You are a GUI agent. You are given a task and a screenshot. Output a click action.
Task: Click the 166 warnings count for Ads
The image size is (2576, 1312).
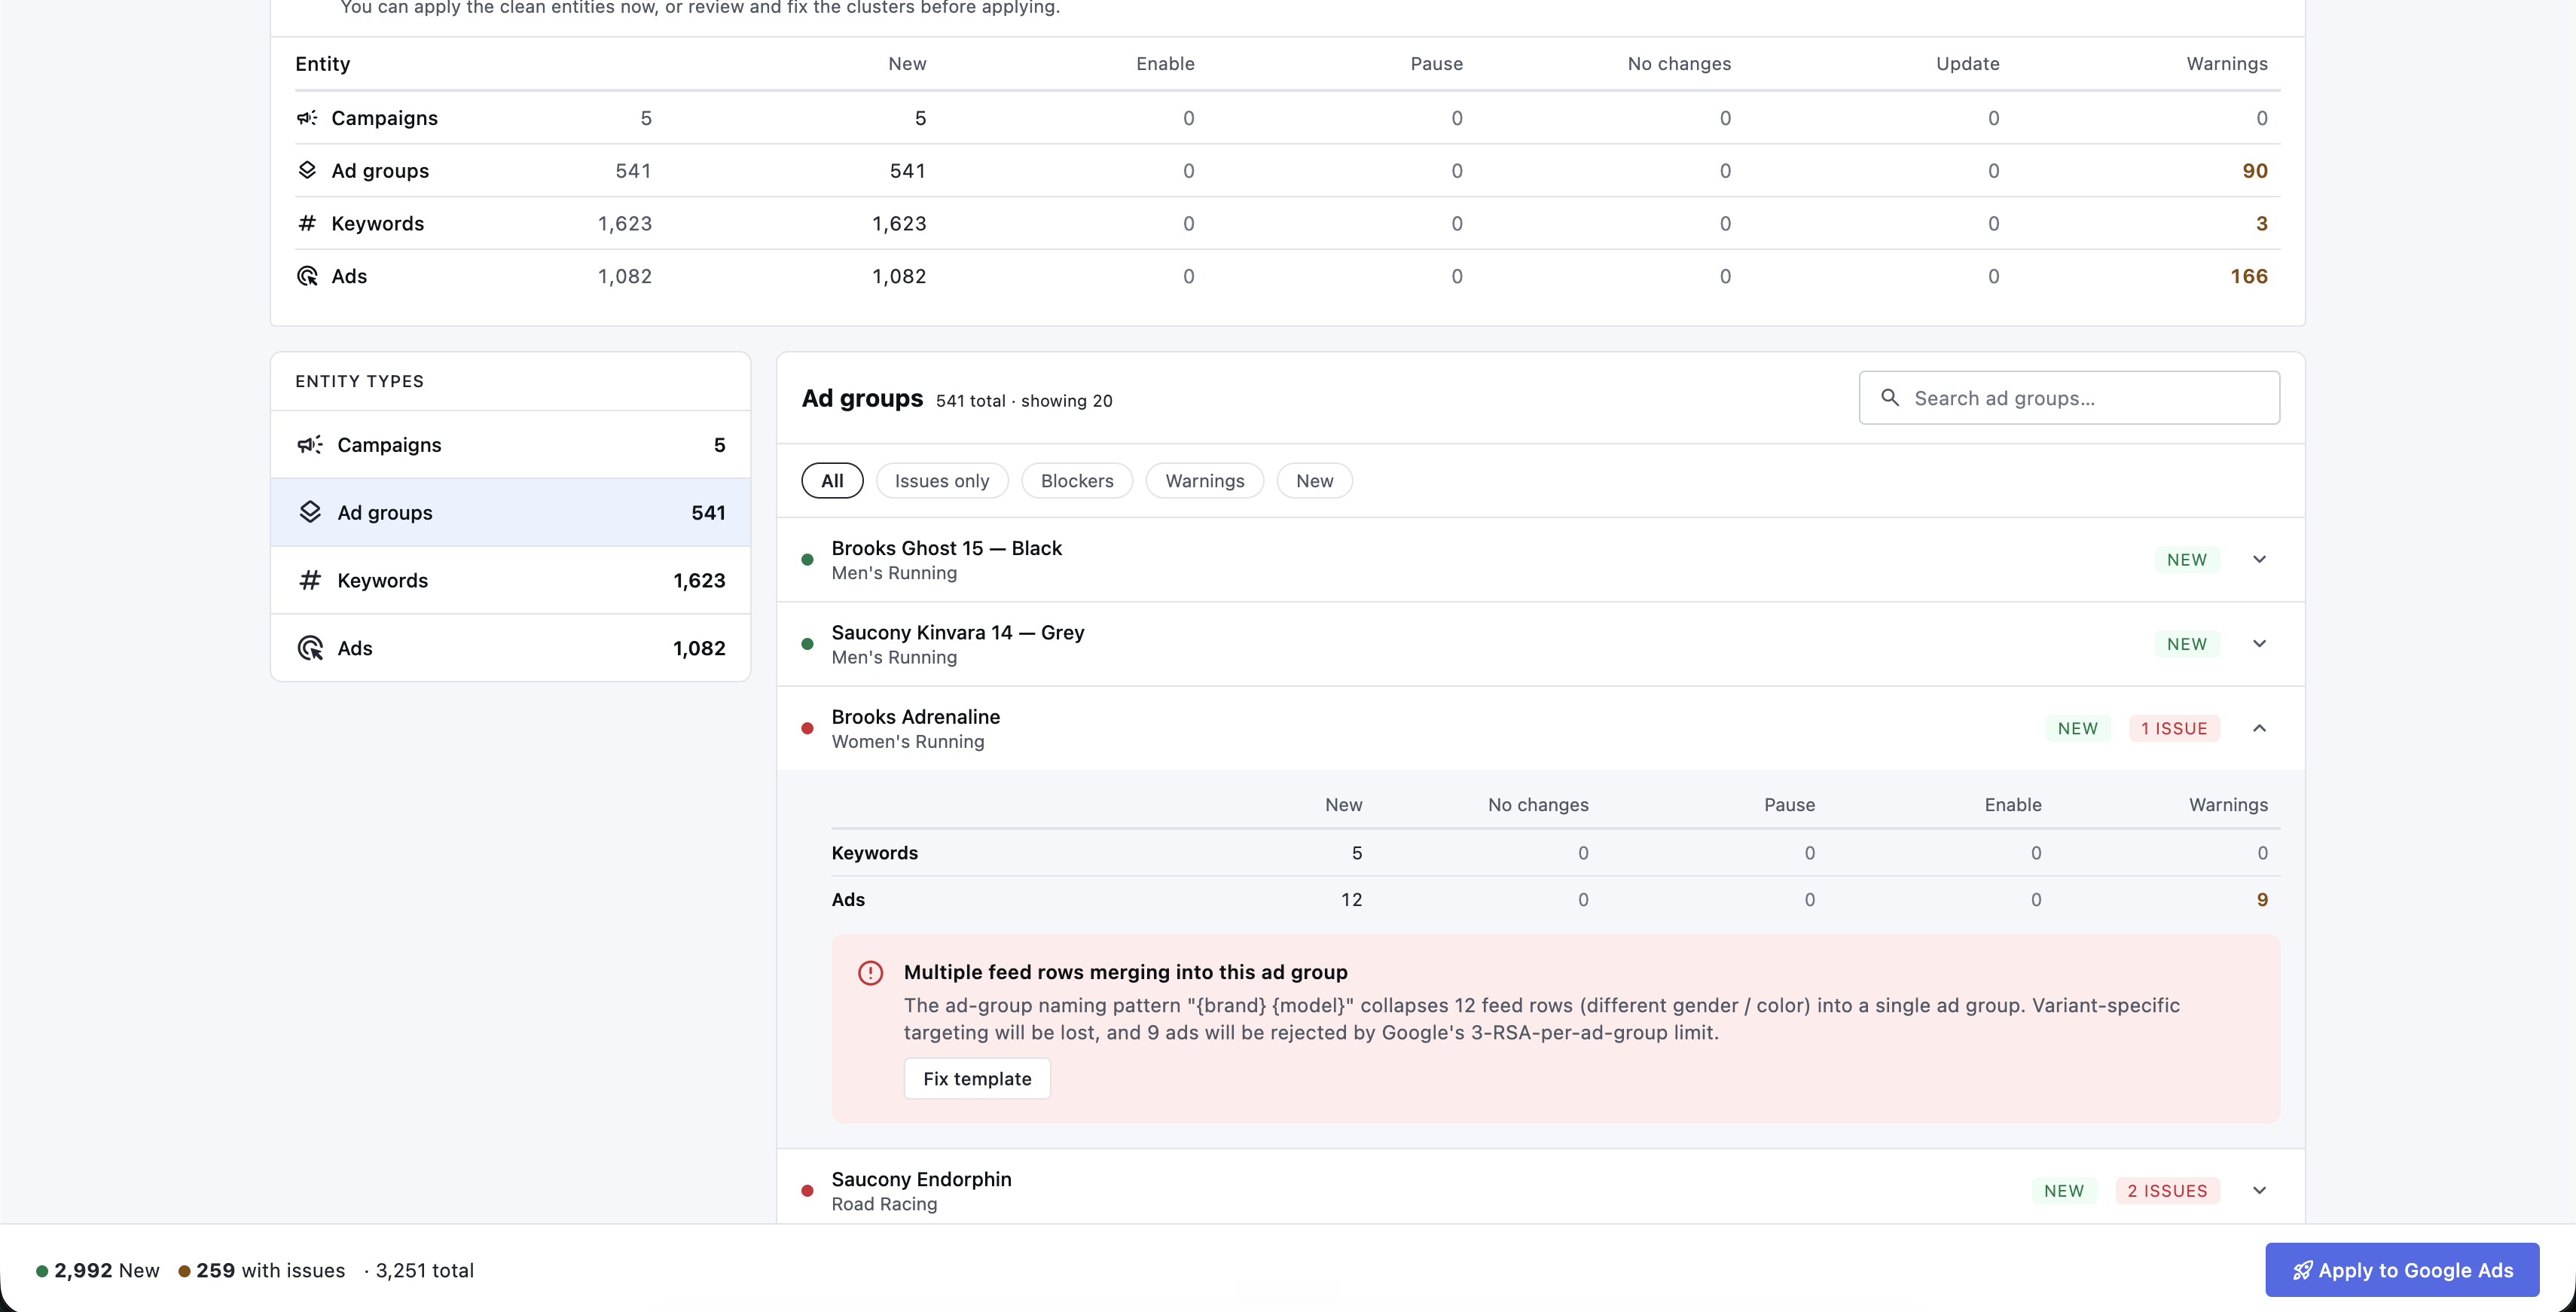click(x=2249, y=277)
